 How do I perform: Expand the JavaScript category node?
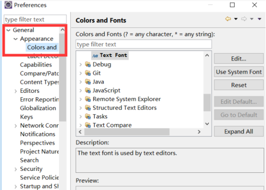81,90
